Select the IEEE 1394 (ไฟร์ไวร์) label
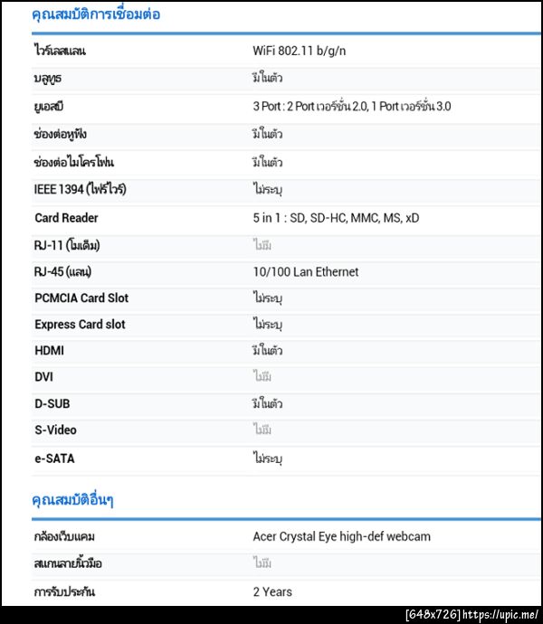 click(x=80, y=189)
